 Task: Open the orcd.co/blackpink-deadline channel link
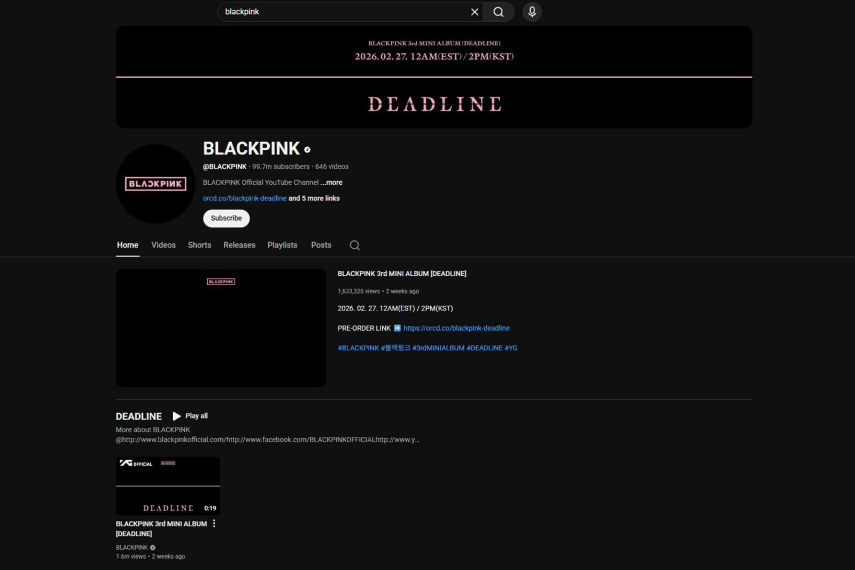pyautogui.click(x=244, y=198)
